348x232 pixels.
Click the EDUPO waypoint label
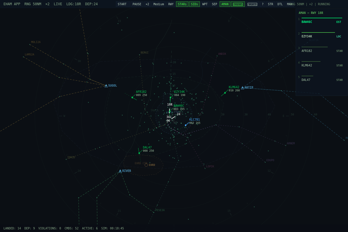coord(270,160)
